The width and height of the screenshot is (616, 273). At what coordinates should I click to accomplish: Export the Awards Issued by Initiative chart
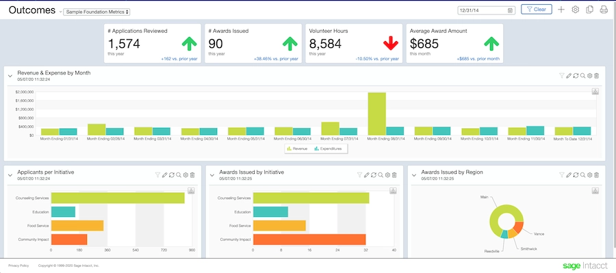coord(393,190)
